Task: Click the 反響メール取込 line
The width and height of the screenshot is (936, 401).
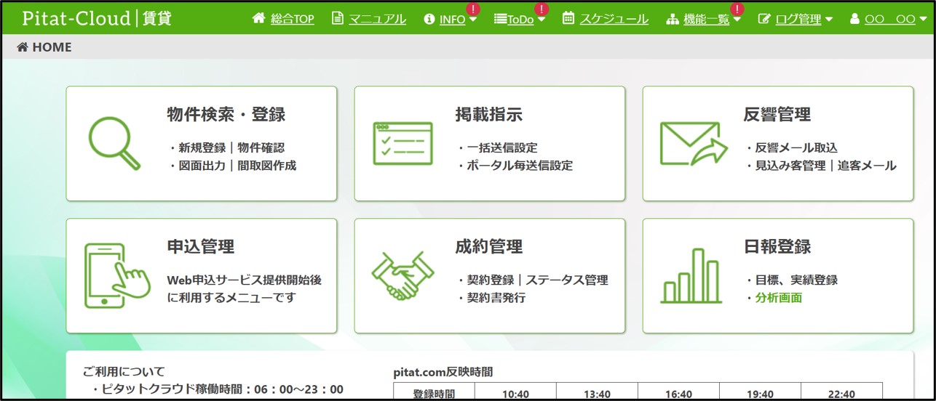Action: [791, 147]
